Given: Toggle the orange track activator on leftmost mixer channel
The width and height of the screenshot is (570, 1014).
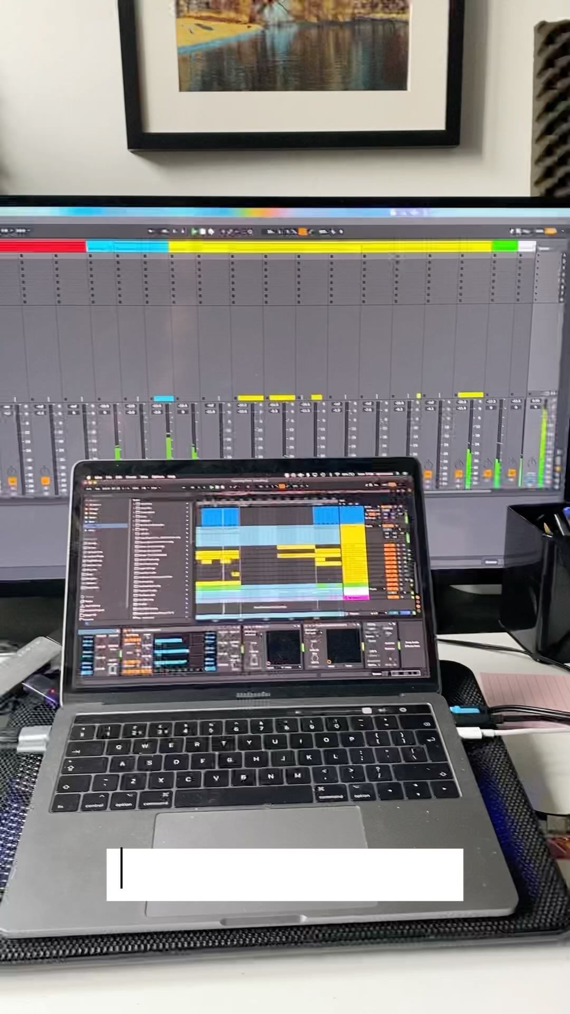Looking at the screenshot, I should click(13, 481).
